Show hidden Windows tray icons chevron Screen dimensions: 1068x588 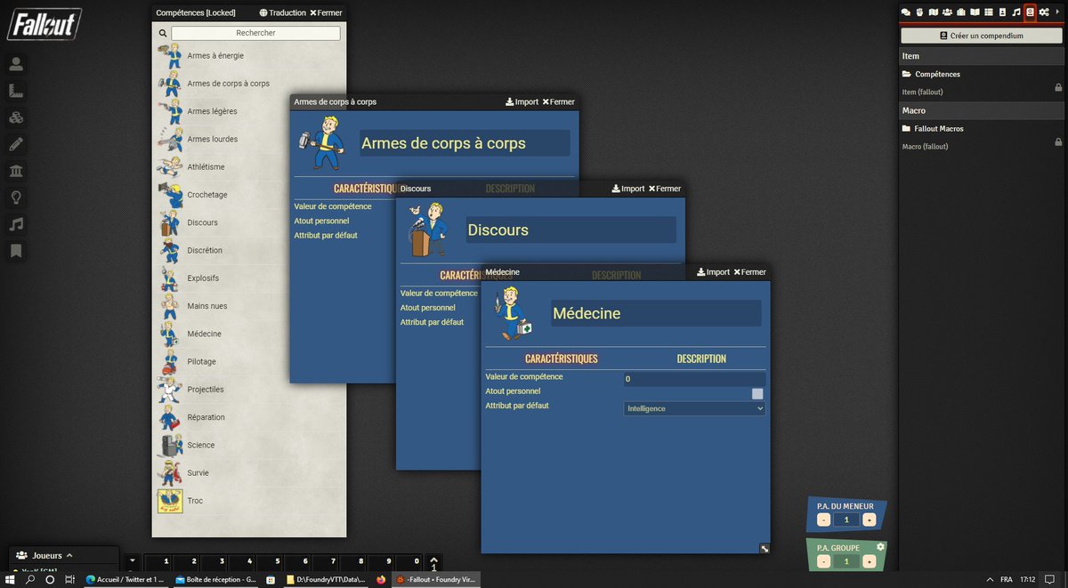tap(988, 579)
